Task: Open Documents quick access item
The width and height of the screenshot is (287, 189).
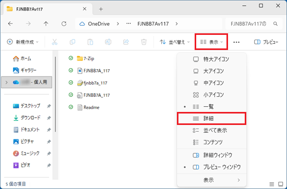Action: tap(27, 130)
